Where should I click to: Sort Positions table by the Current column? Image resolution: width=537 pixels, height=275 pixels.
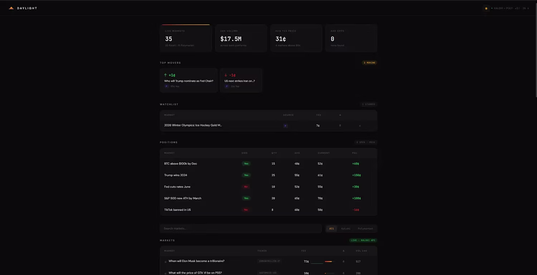click(x=324, y=153)
